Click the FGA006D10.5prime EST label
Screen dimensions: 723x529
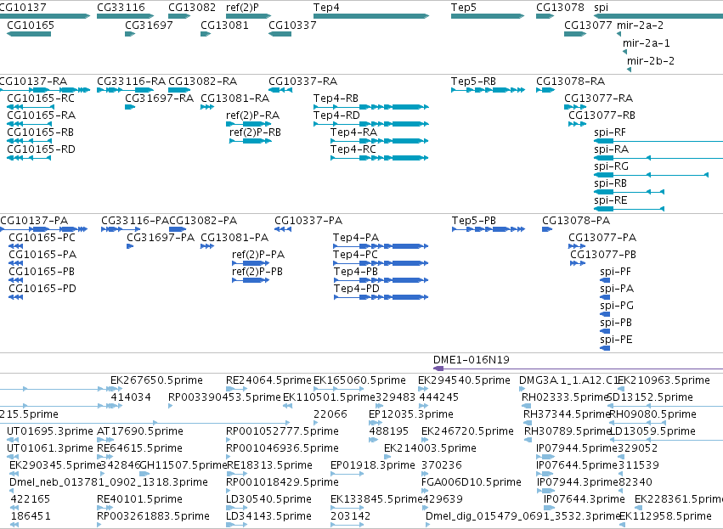[472, 482]
